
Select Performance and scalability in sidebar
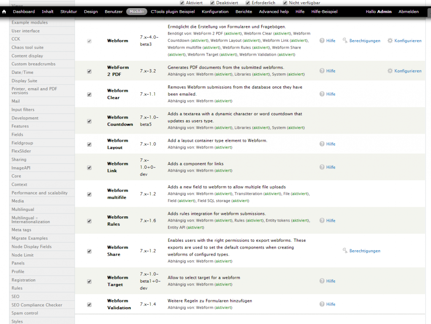39,193
